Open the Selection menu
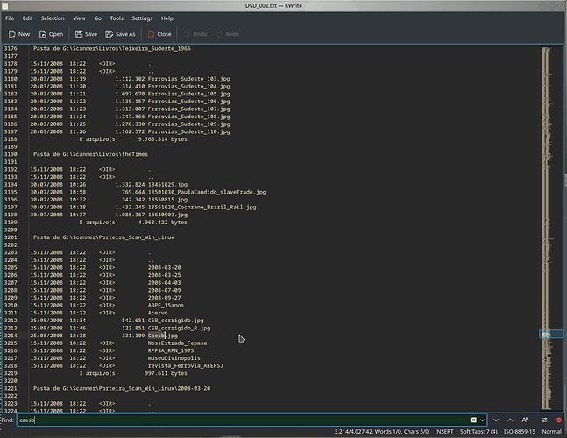 tap(53, 18)
